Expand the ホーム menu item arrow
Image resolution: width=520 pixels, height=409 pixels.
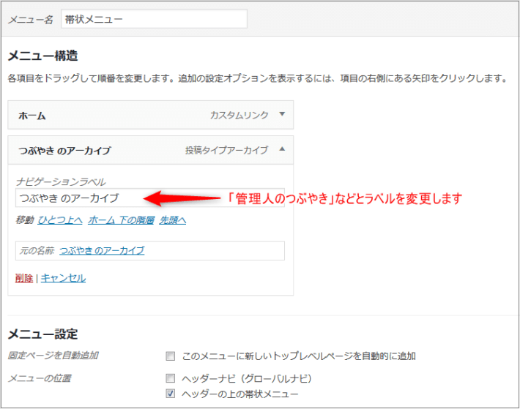click(x=282, y=114)
